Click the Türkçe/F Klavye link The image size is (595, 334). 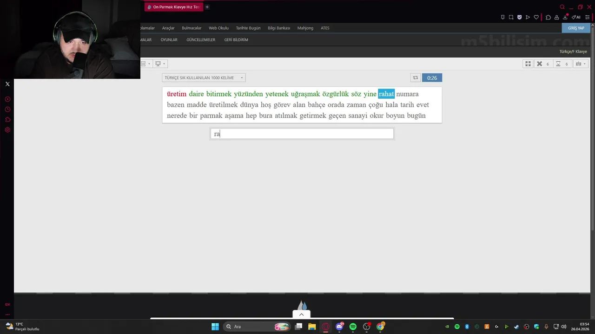click(573, 51)
